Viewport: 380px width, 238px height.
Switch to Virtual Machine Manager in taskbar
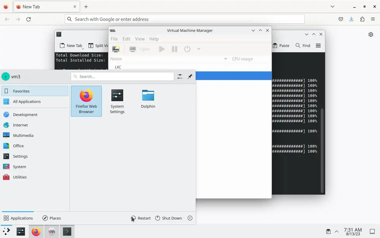(x=52, y=231)
